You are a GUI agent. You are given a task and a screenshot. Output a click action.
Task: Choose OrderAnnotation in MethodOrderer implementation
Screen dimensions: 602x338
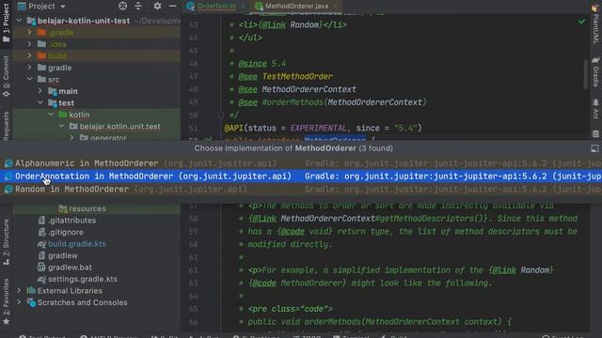pyautogui.click(x=301, y=177)
